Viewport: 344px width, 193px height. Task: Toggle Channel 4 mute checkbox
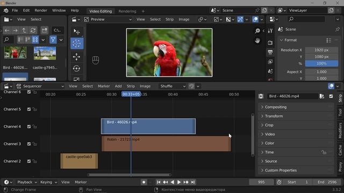click(x=29, y=127)
